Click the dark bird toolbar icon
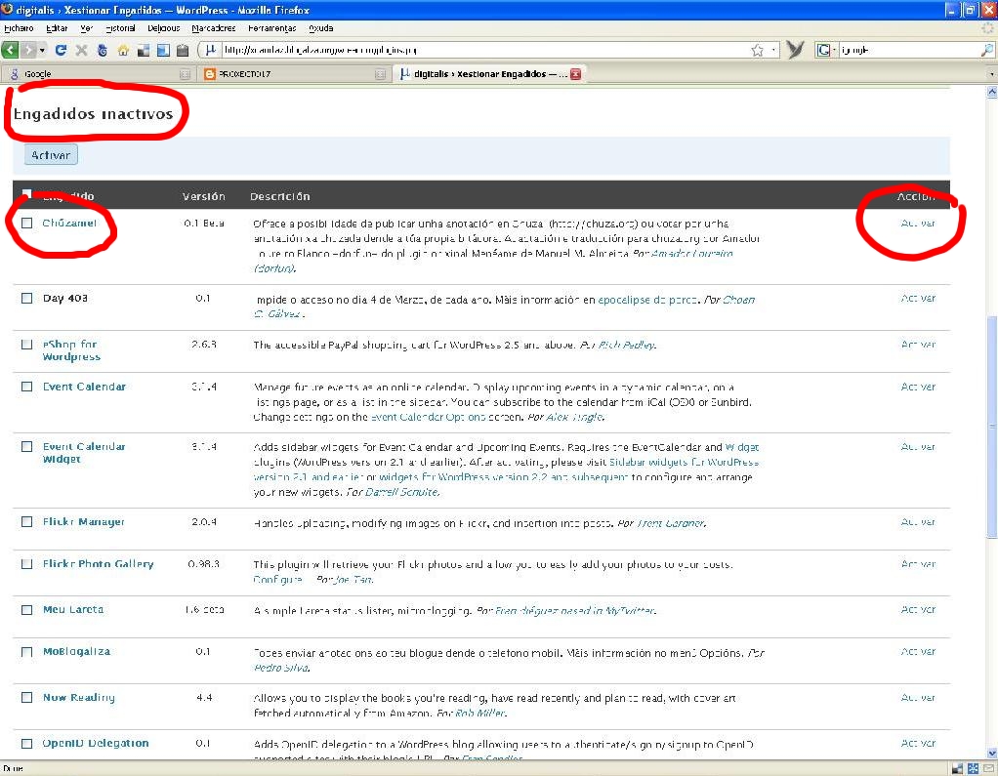 point(795,50)
